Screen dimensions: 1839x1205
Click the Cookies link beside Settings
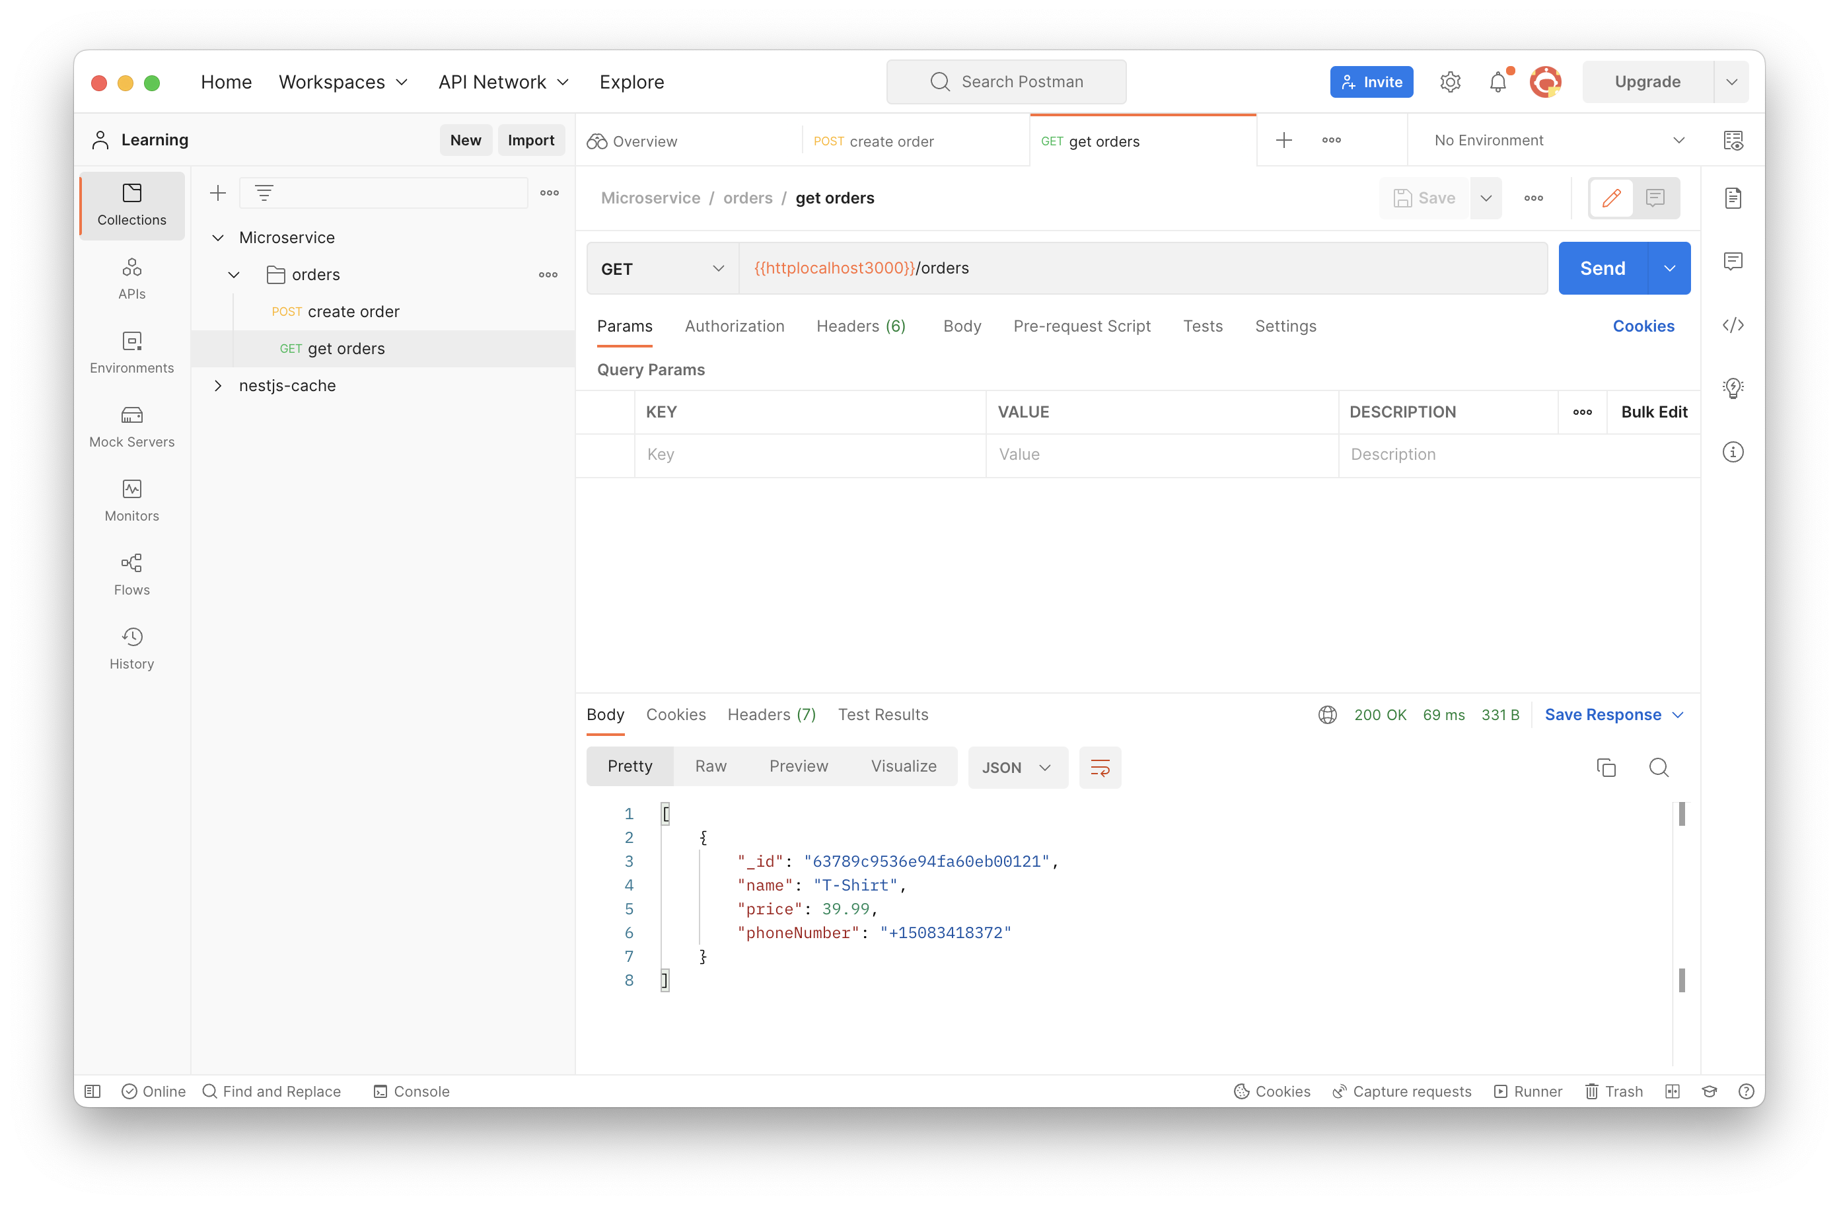click(x=1643, y=326)
